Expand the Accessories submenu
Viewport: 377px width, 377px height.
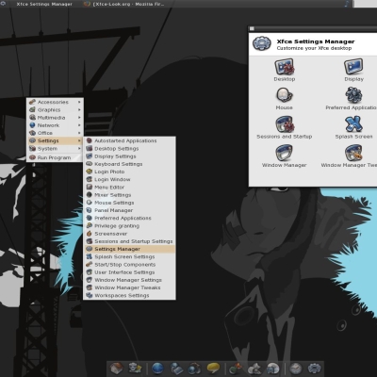[x=55, y=102]
